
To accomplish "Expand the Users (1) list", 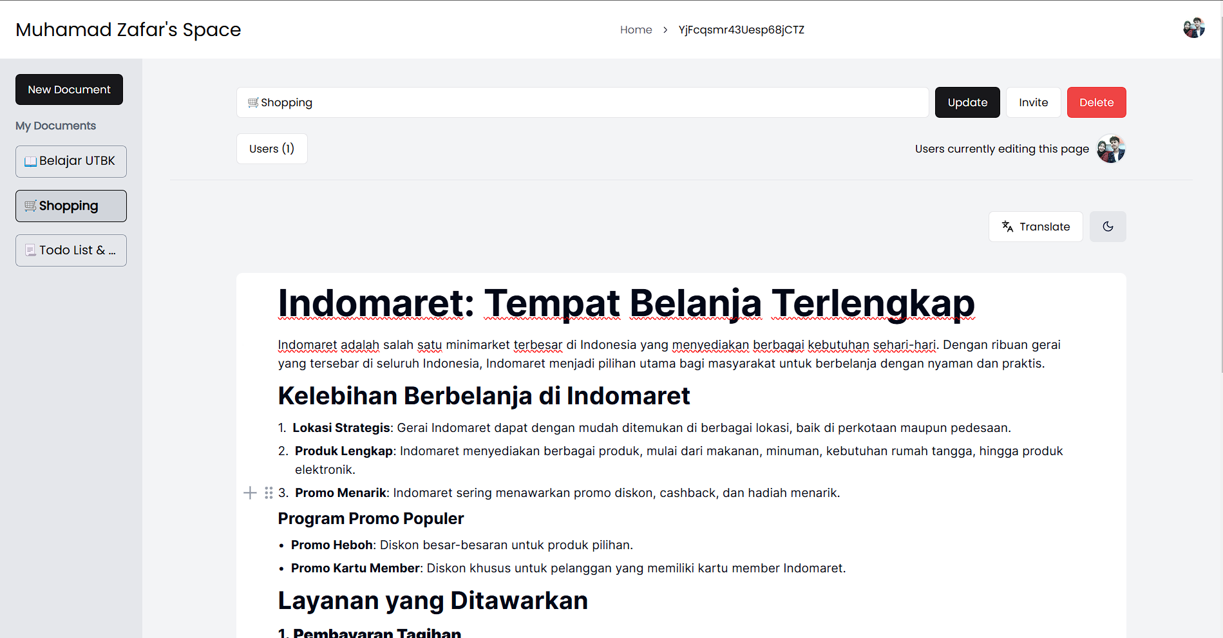I will point(271,149).
